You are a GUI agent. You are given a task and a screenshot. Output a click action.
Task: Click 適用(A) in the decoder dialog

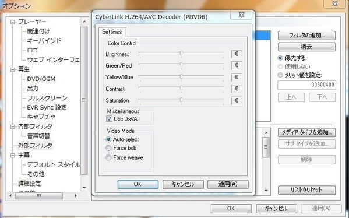tap(228, 184)
